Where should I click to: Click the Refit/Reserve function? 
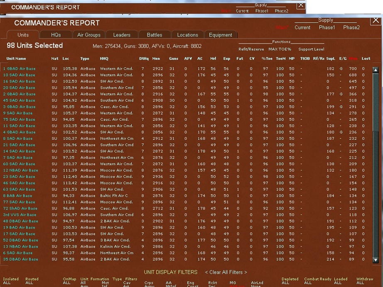(x=251, y=49)
